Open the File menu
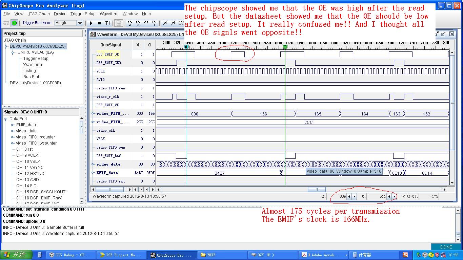This screenshot has width=463, height=260. point(7,14)
